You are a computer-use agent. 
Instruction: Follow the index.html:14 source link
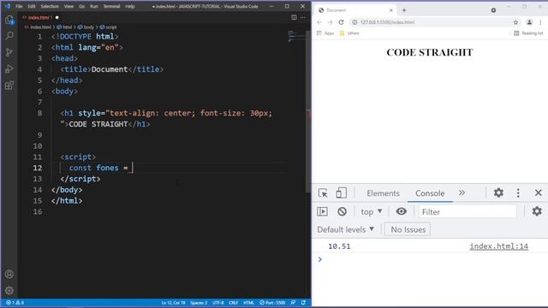pos(498,246)
